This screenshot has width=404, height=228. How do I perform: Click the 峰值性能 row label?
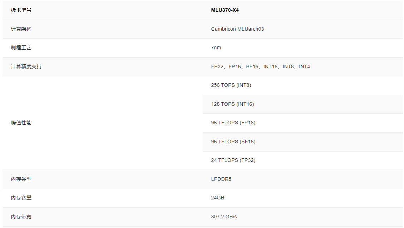pyautogui.click(x=21, y=123)
